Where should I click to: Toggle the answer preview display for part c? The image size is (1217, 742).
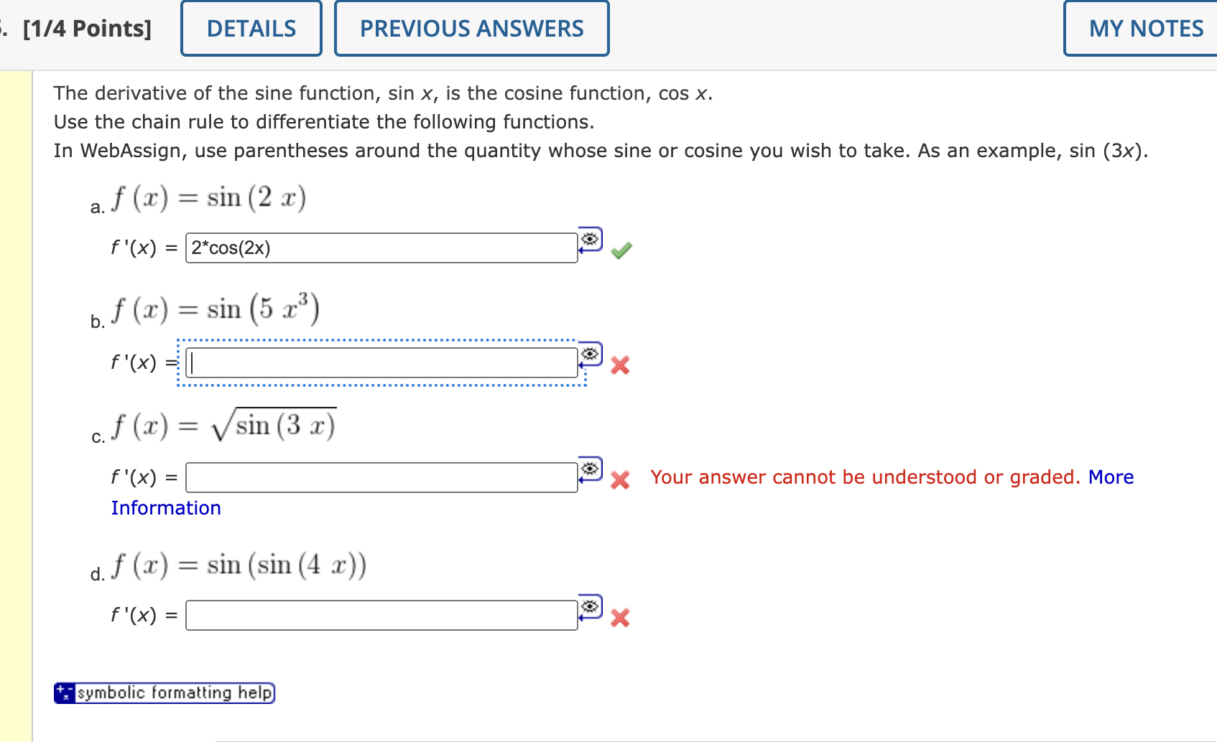click(x=588, y=469)
